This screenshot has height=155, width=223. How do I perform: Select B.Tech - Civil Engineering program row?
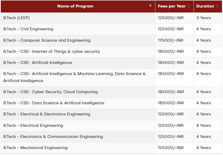click(x=111, y=29)
